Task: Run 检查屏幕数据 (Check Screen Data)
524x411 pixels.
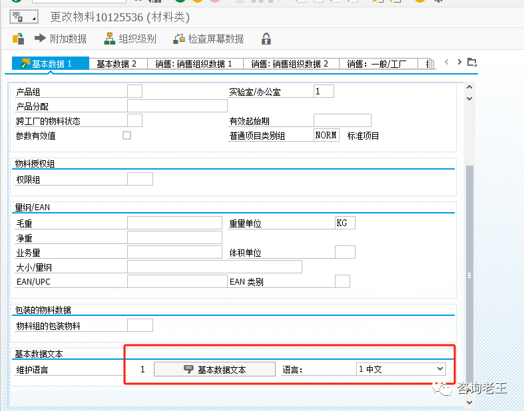Action: (x=208, y=39)
